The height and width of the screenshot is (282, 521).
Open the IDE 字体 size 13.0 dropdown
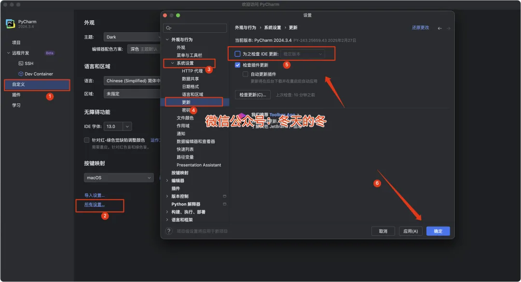[x=127, y=126]
